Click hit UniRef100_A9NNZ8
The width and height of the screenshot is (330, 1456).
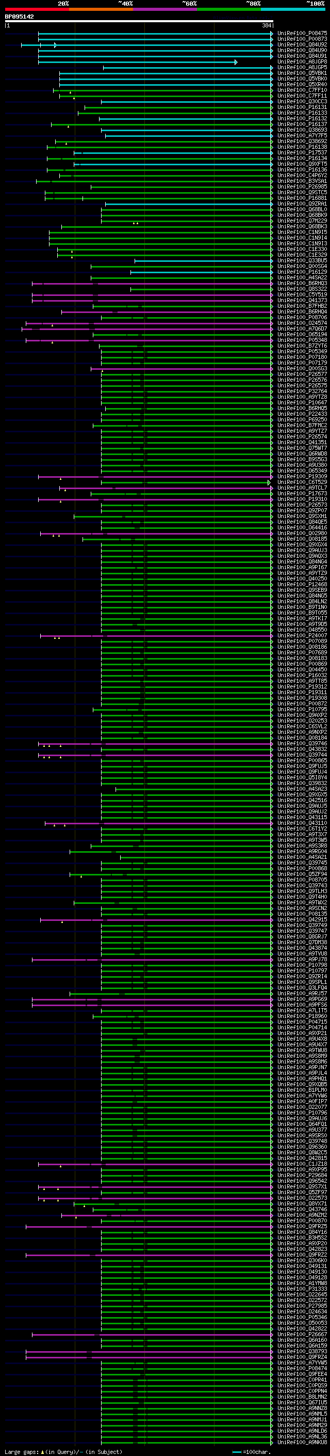302,1408
